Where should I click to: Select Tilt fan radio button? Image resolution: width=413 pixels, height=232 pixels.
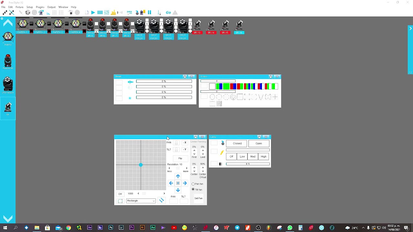point(193,189)
